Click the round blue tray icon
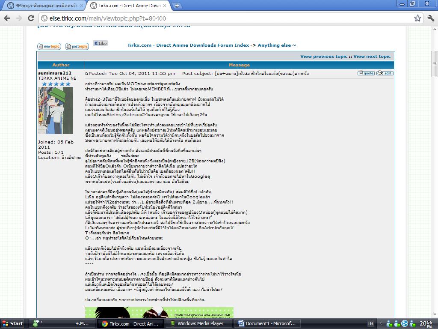 [x=405, y=324]
